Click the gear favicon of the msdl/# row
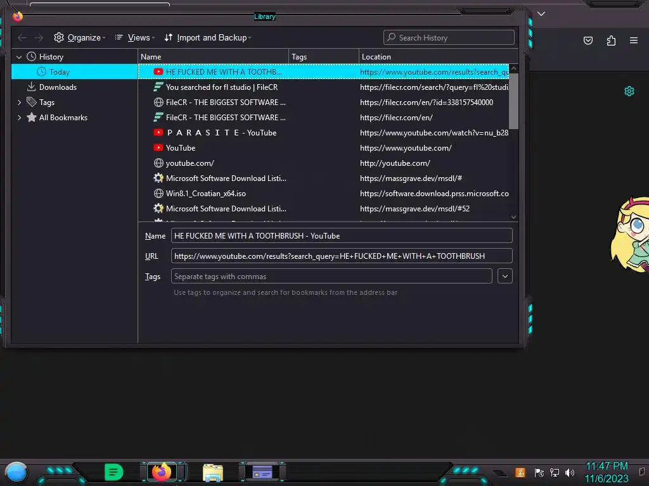Image resolution: width=649 pixels, height=486 pixels. [158, 178]
